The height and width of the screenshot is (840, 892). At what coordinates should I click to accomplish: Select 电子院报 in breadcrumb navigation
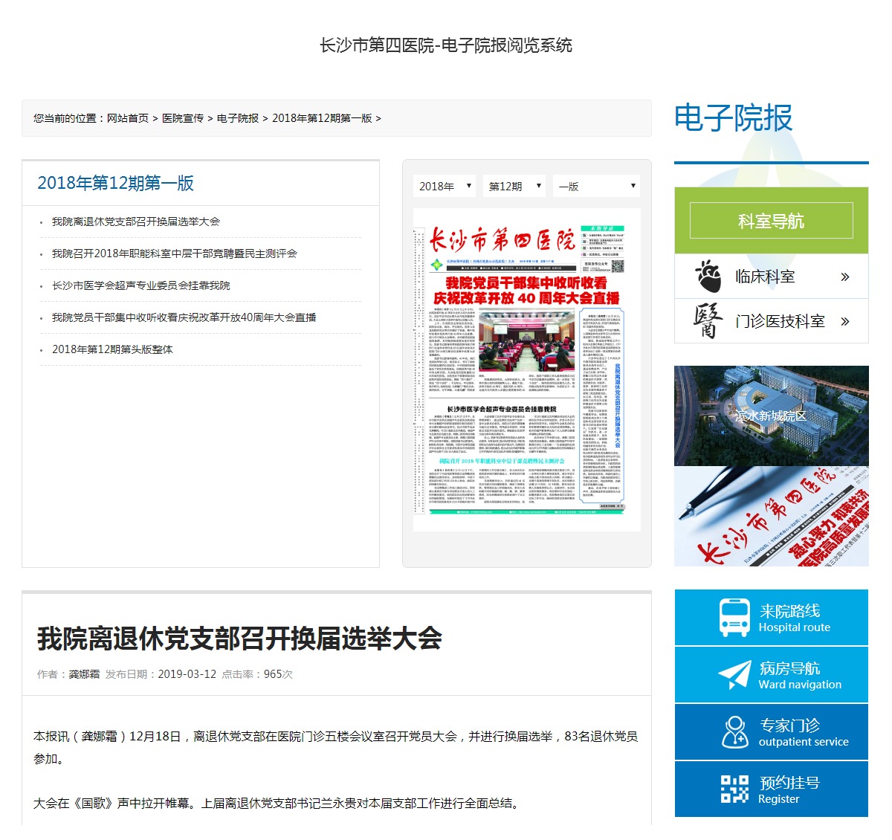click(238, 118)
